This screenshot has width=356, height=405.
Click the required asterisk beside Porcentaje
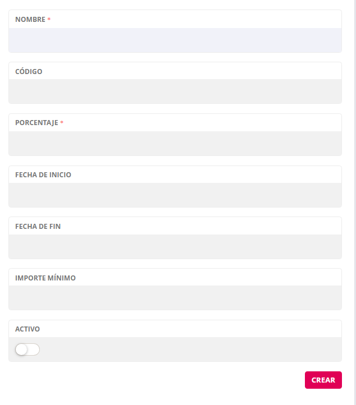coord(62,123)
